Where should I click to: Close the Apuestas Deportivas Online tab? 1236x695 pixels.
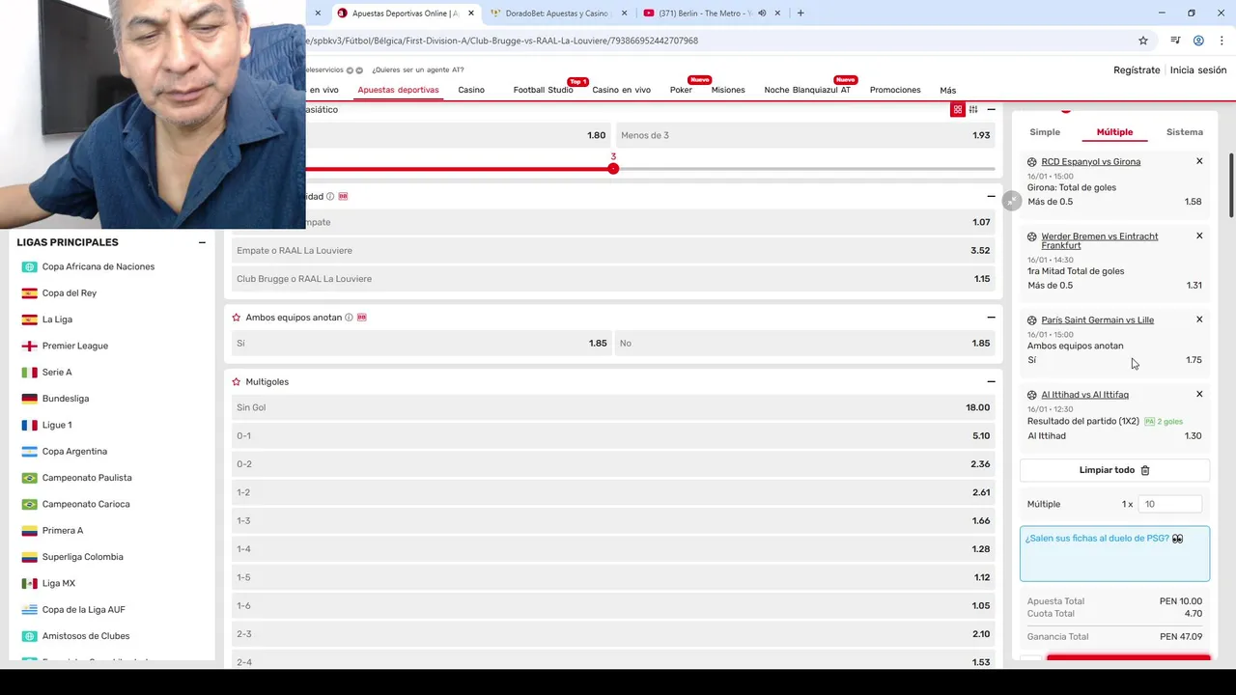[471, 14]
